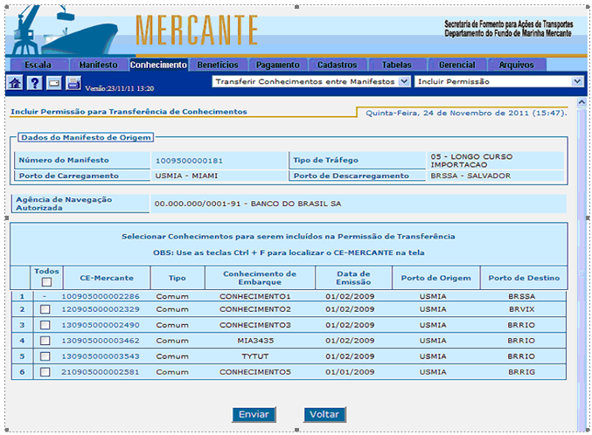
Task: Click the Enviar button
Action: pos(254,414)
